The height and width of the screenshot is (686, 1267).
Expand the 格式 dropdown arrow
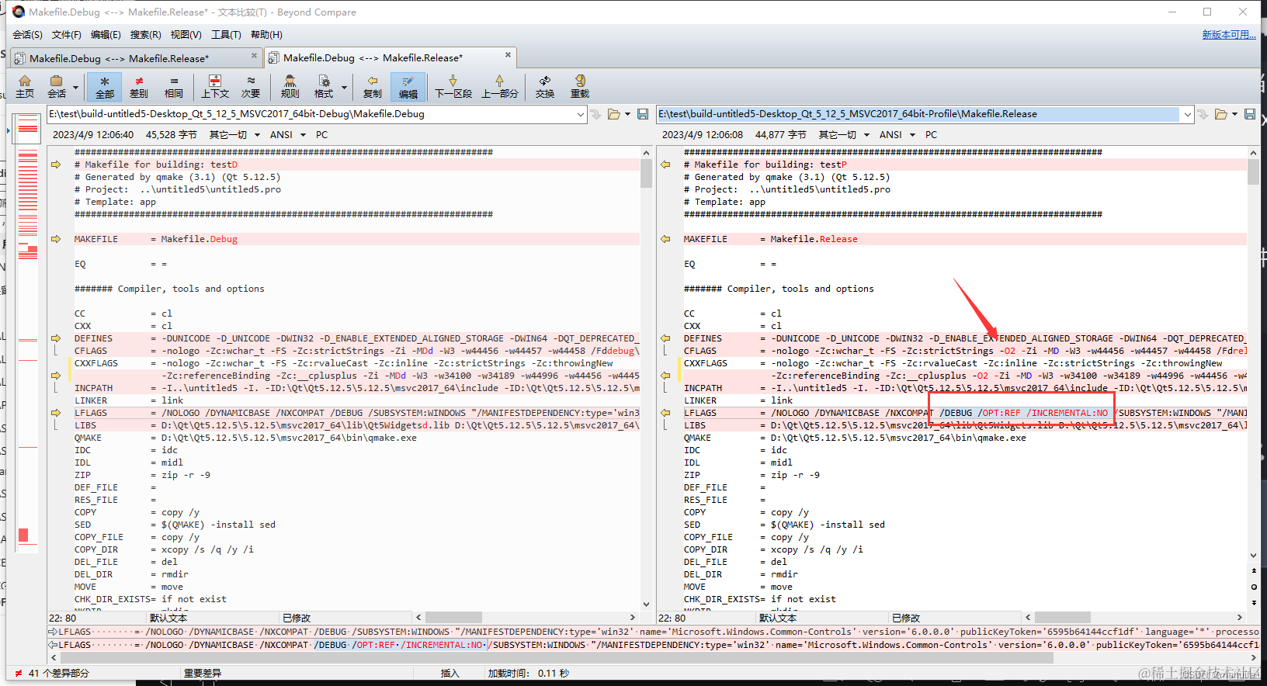344,87
